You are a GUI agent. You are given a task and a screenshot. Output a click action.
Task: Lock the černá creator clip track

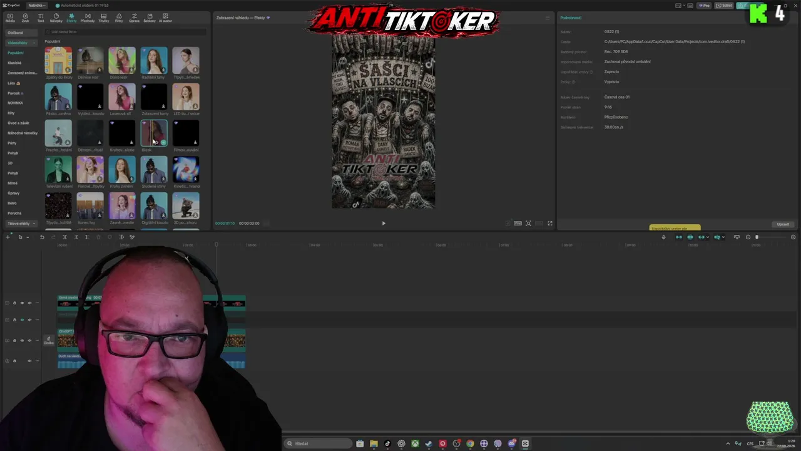14,303
